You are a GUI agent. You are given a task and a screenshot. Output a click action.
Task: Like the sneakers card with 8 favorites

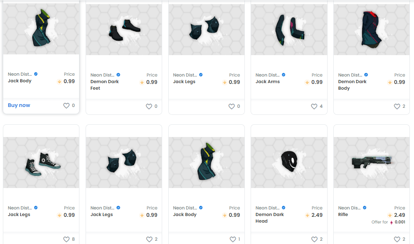tap(66, 239)
